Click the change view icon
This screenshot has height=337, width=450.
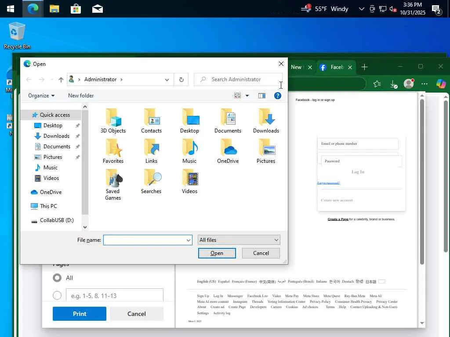[237, 96]
